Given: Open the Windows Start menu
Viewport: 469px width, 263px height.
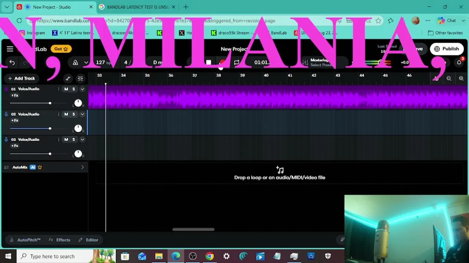Looking at the screenshot, I should 8,256.
